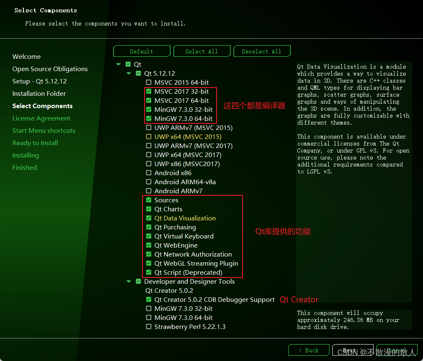Click the Start Menu shortcuts step
This screenshot has height=361, width=423.
coord(44,131)
